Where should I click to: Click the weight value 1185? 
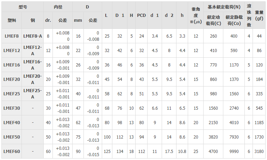coord(260,122)
